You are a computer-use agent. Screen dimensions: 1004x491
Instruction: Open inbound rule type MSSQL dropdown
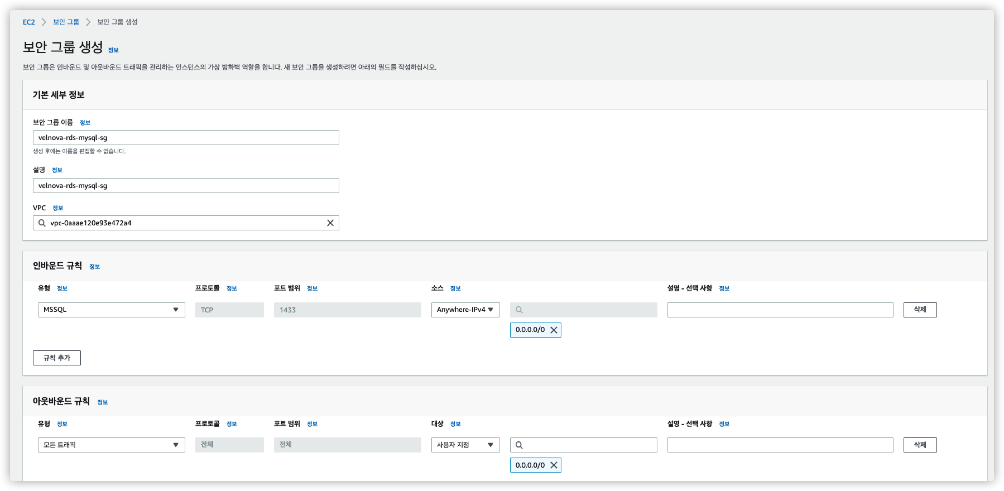[x=111, y=310]
